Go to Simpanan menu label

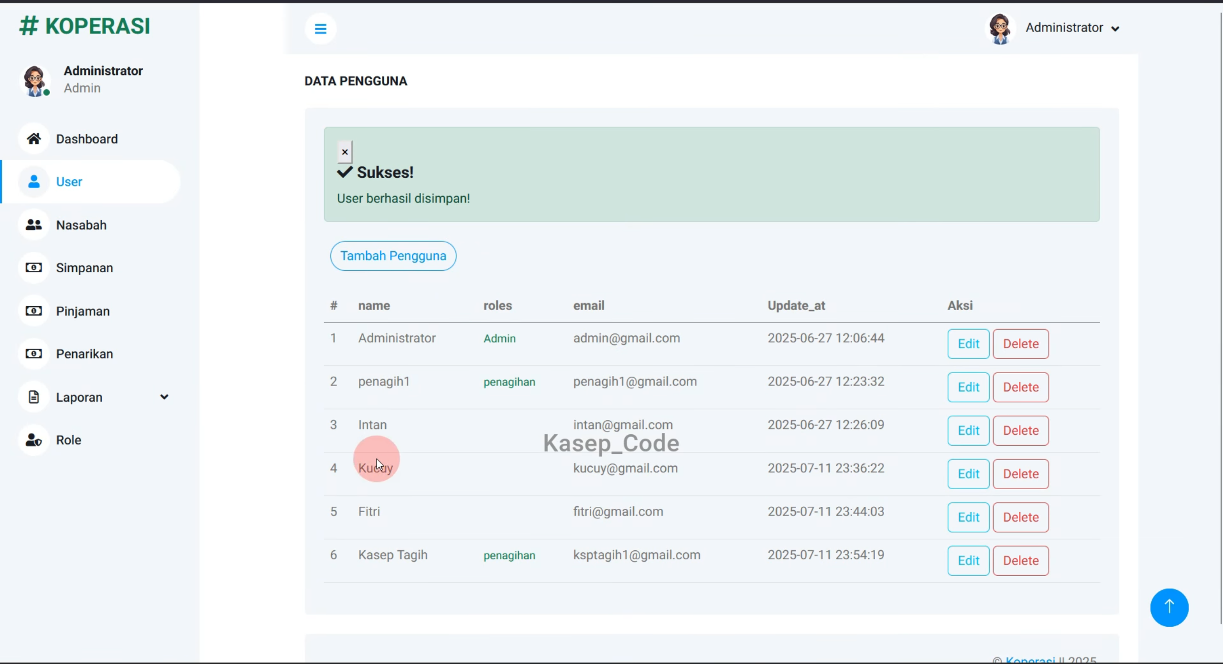click(85, 268)
